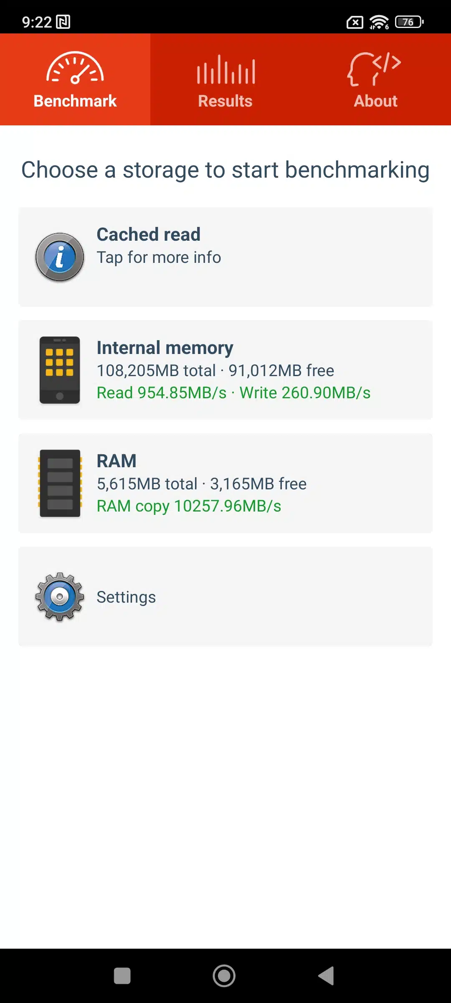
Task: Tap the Benchmark speedometer icon
Action: [x=75, y=68]
